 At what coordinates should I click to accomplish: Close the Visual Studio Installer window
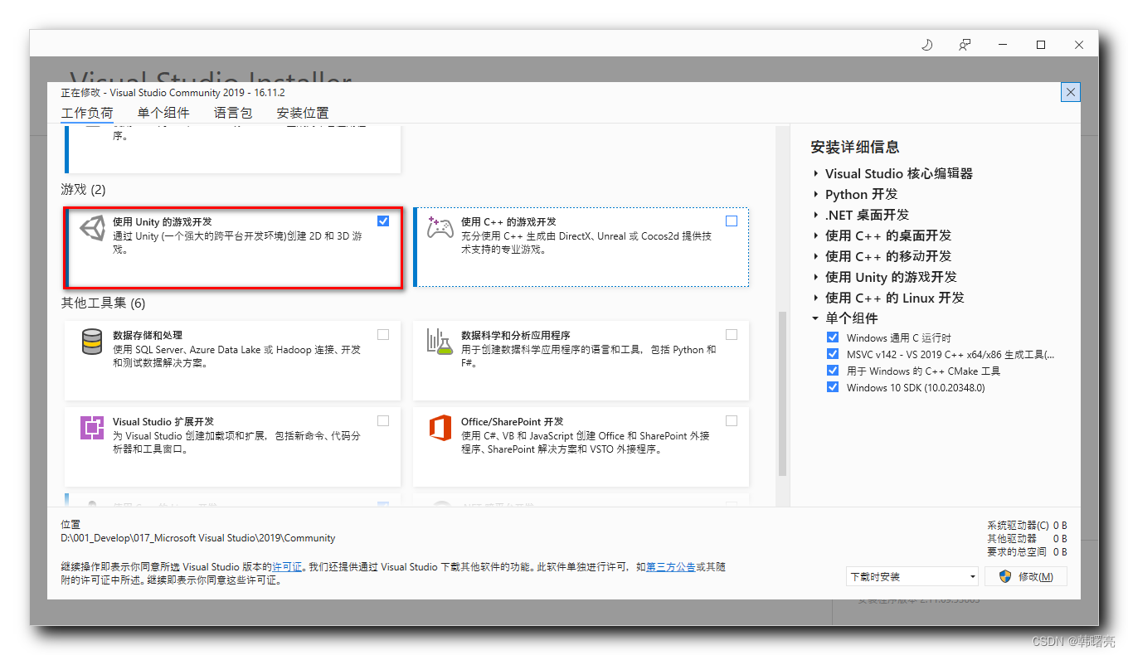coord(1079,45)
